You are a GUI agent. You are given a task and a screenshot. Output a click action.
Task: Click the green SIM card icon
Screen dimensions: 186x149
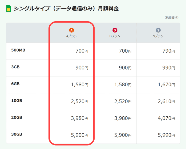[x=9, y=9]
